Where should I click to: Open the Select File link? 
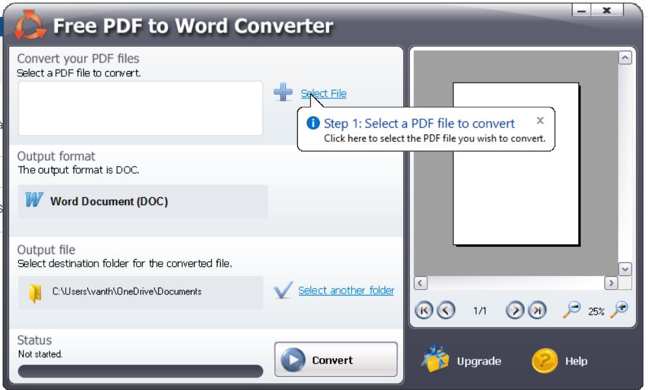324,94
